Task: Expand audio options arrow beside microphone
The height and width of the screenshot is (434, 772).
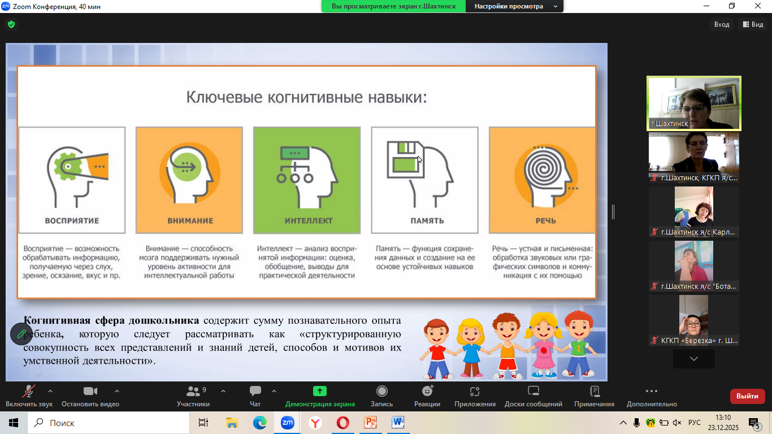Action: [50, 390]
